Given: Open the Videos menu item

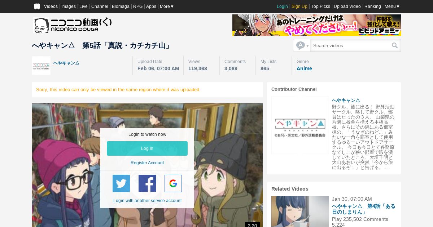Looking at the screenshot, I should click(51, 6).
